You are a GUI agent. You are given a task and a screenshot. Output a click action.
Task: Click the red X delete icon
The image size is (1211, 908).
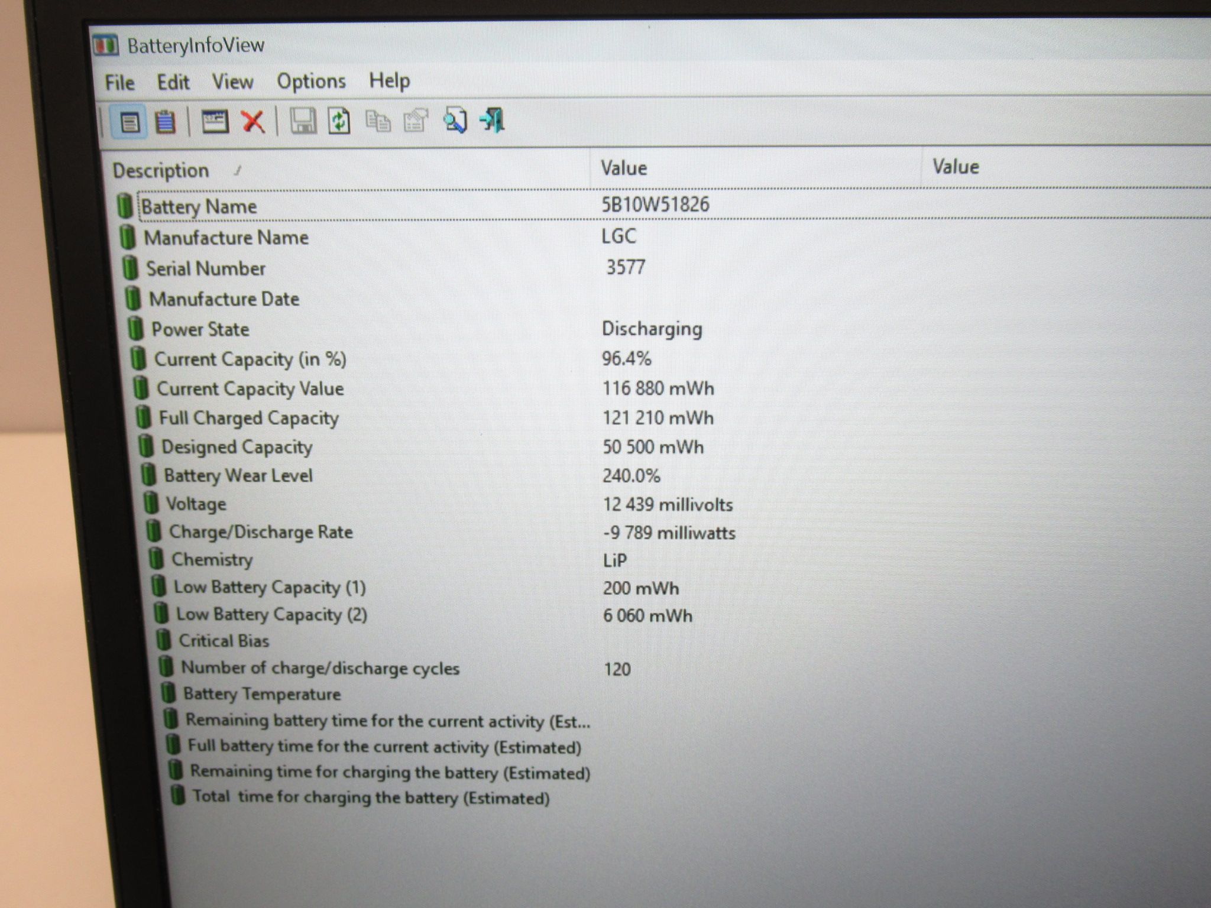[253, 122]
